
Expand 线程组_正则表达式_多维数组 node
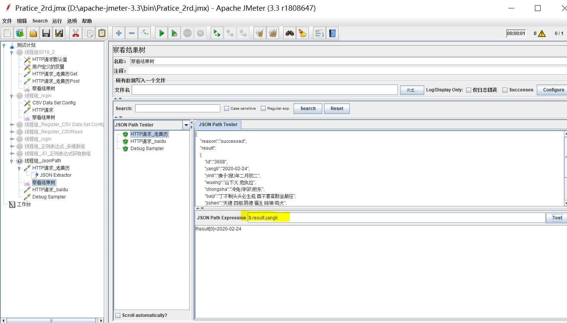12,146
